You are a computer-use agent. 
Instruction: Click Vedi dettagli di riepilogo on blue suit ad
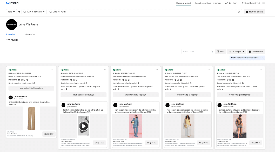click(136, 95)
